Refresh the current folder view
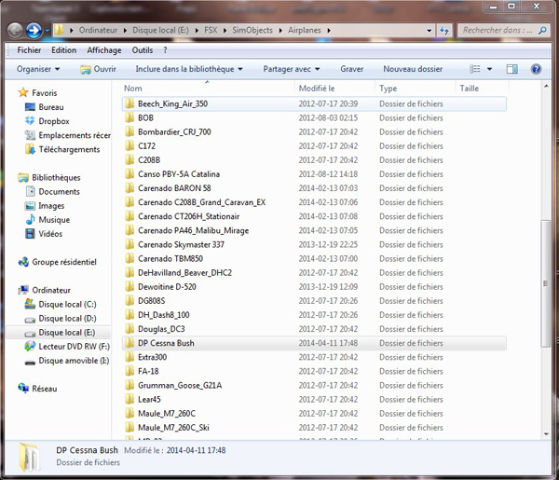The height and width of the screenshot is (480, 559). pyautogui.click(x=444, y=31)
